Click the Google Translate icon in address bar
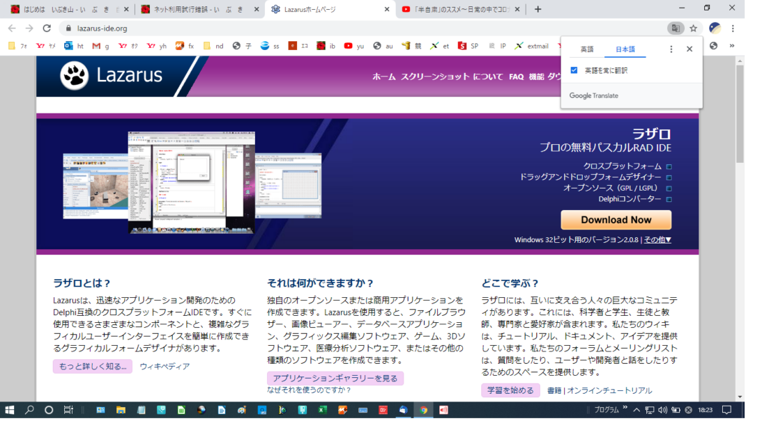 coord(676,28)
